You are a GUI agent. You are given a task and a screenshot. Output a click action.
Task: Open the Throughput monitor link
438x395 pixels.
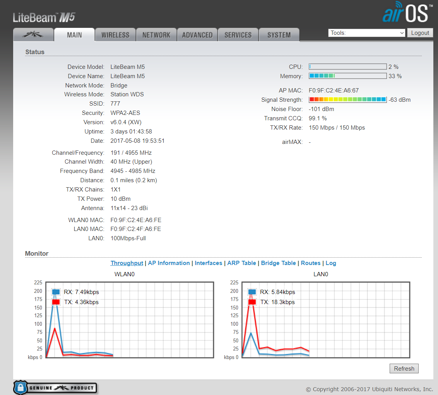(127, 263)
